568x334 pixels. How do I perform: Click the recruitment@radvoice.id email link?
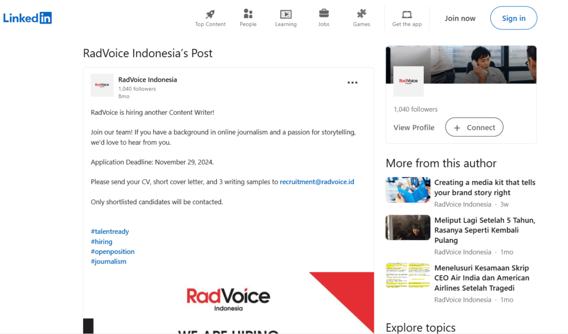point(317,182)
